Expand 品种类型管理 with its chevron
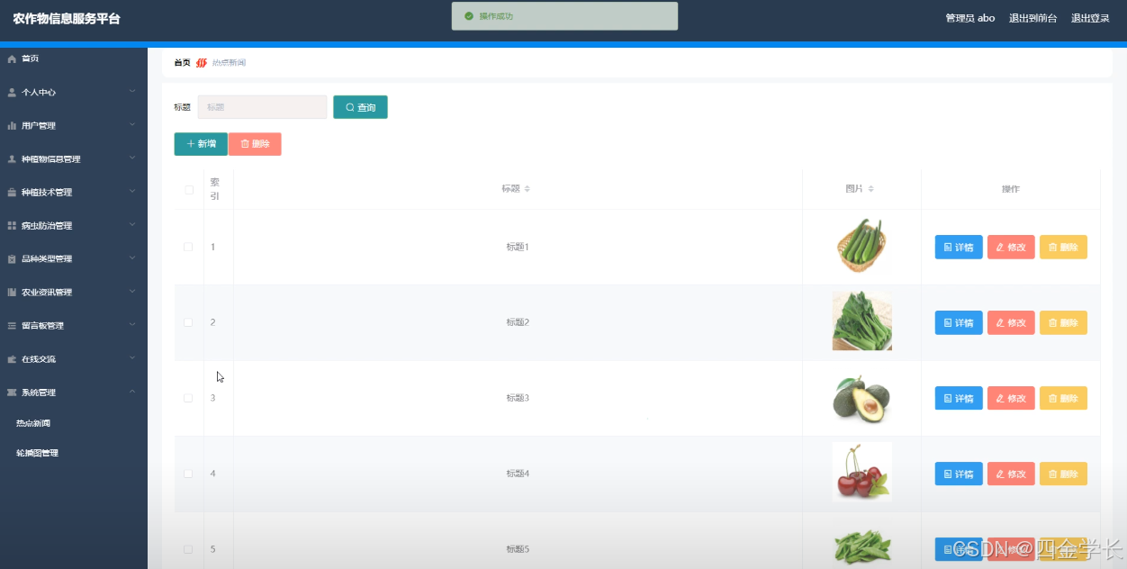 132,258
